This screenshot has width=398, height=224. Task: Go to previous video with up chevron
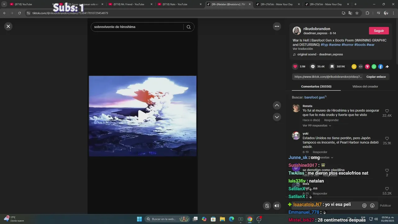point(277,105)
